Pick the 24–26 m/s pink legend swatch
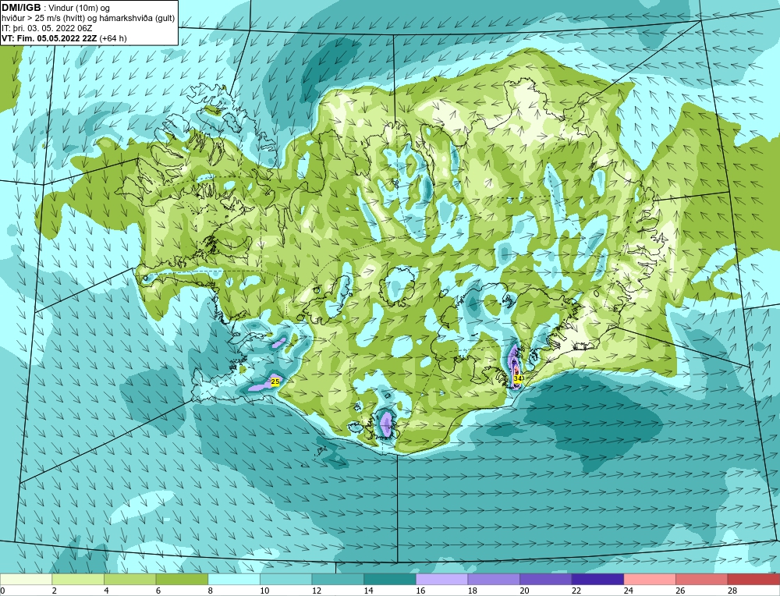 (650, 579)
